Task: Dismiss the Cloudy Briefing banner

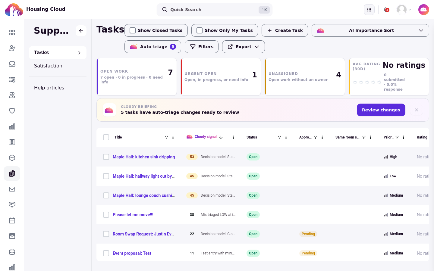Action: pos(417,110)
